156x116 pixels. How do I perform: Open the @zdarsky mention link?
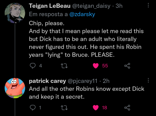[x=82, y=14]
